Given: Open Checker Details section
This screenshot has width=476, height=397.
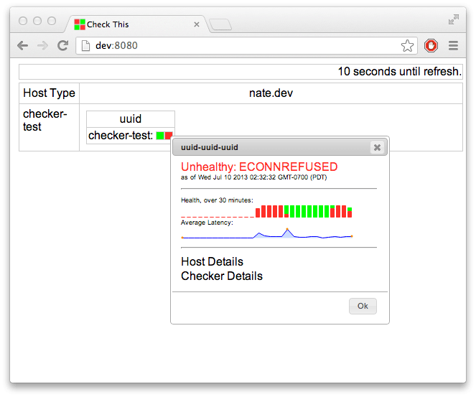Looking at the screenshot, I should (222, 276).
